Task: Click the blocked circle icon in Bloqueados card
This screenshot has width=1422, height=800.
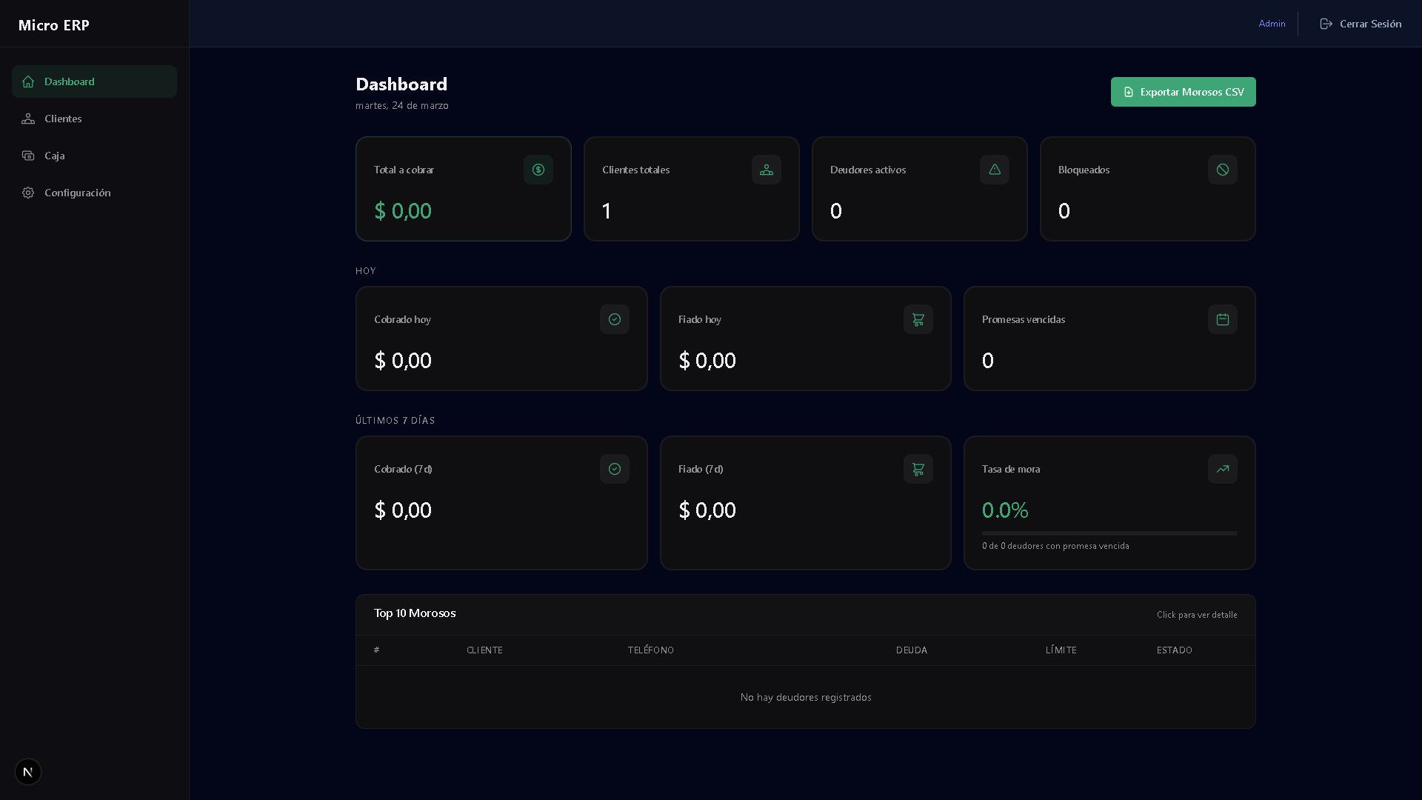Action: tap(1223, 170)
